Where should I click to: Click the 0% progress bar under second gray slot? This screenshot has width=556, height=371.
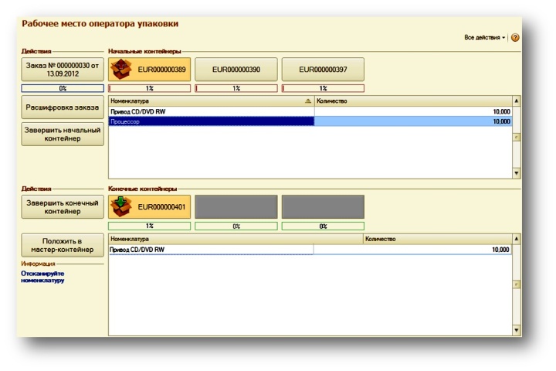[x=323, y=226]
